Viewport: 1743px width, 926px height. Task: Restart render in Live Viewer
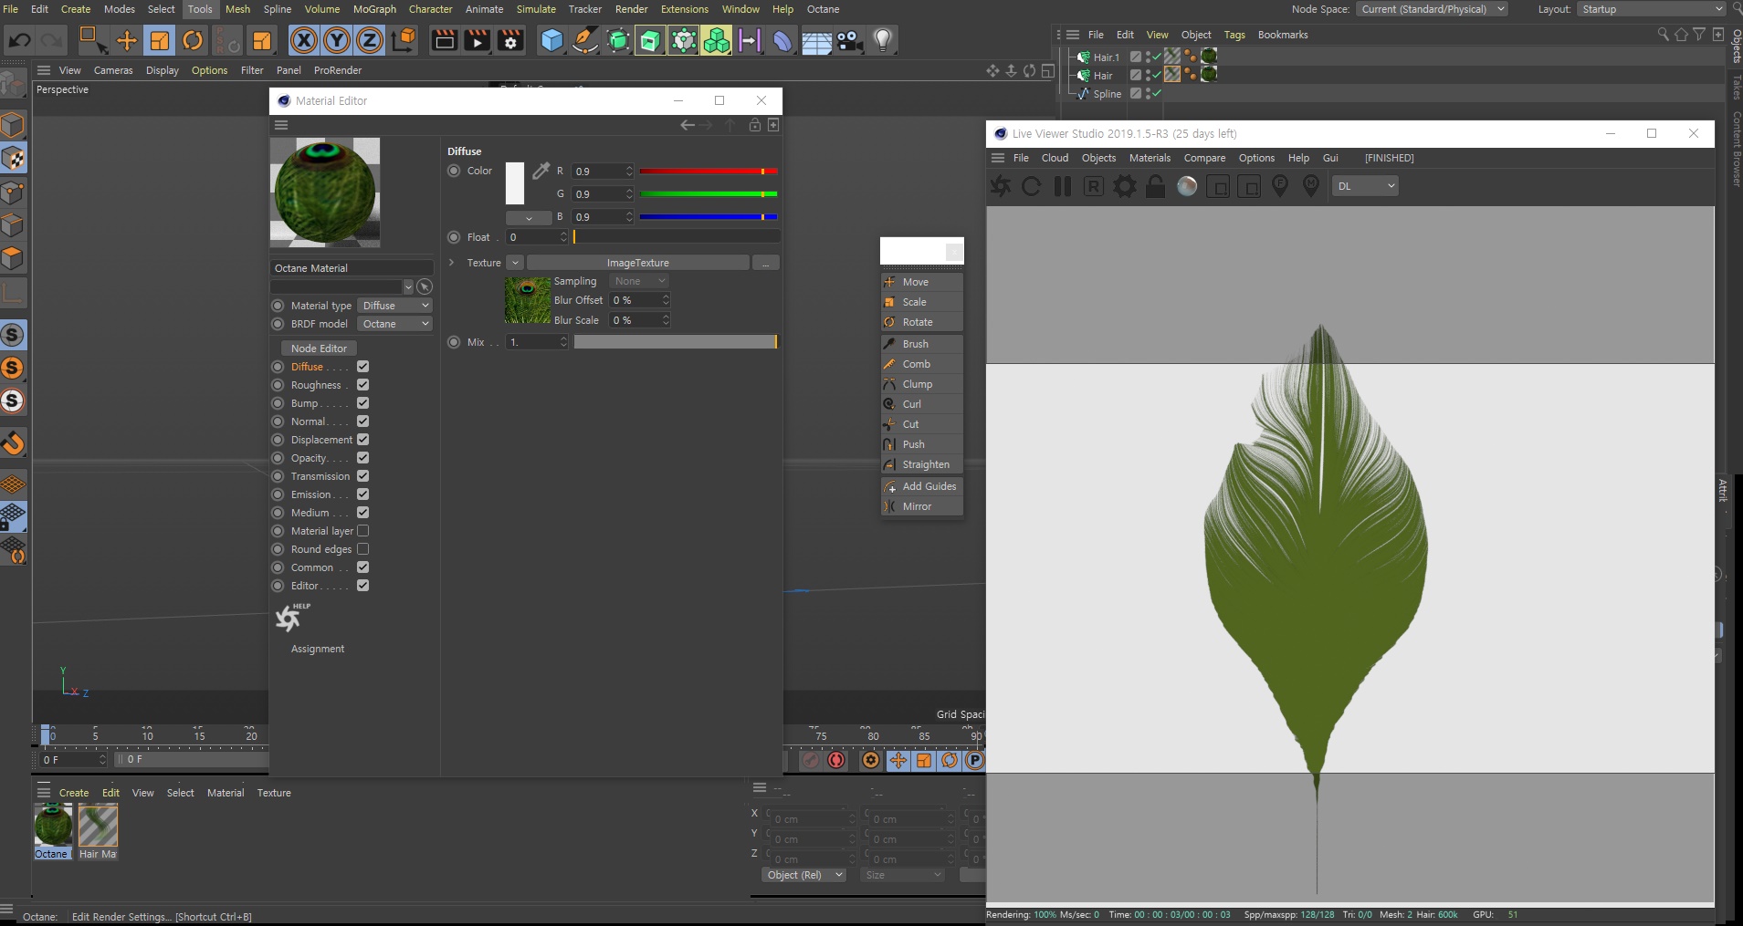pos(1032,186)
